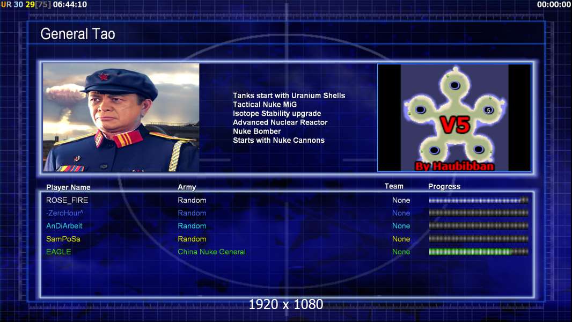Click the Isotope Stability upgrade line
Viewport: 572px width, 322px height.
pos(277,113)
